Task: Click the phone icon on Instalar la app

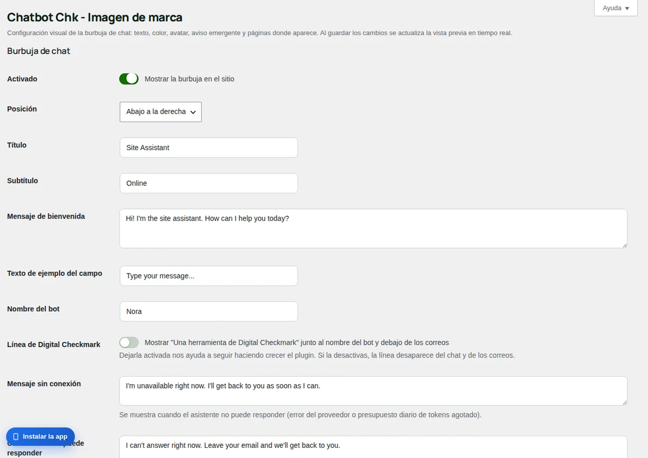Action: tap(16, 436)
